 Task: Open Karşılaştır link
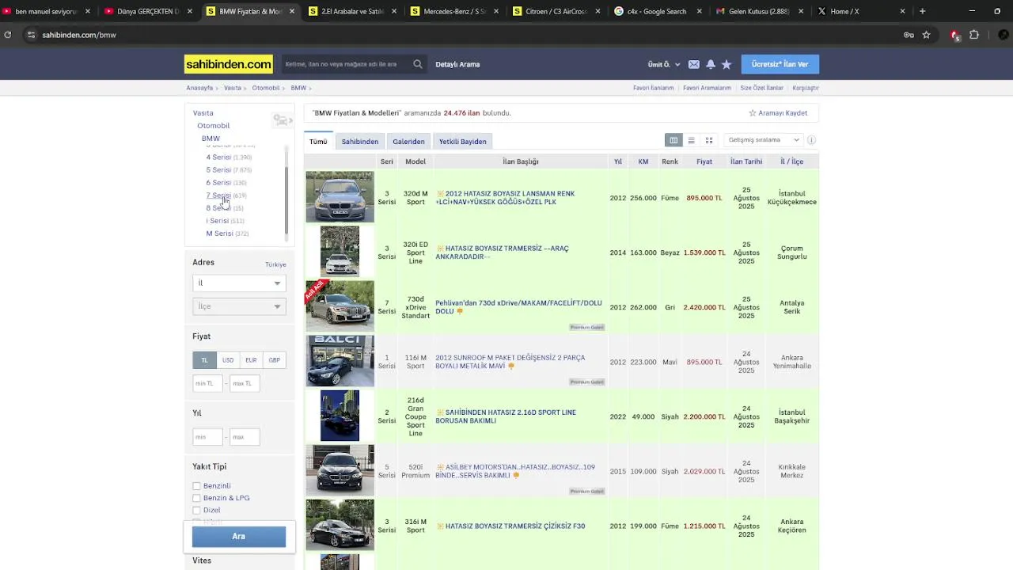coord(806,88)
